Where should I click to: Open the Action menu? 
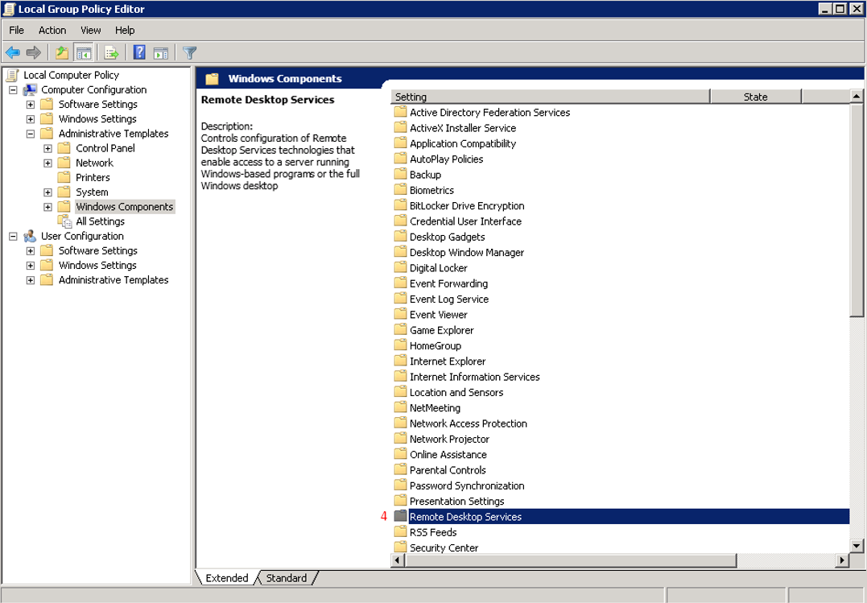click(x=52, y=31)
